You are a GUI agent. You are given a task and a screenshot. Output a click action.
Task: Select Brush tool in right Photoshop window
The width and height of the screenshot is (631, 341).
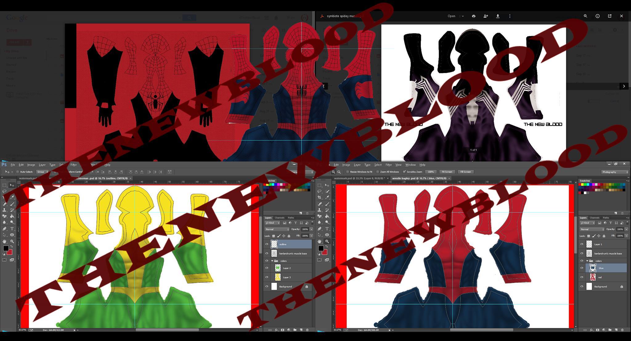pyautogui.click(x=327, y=204)
